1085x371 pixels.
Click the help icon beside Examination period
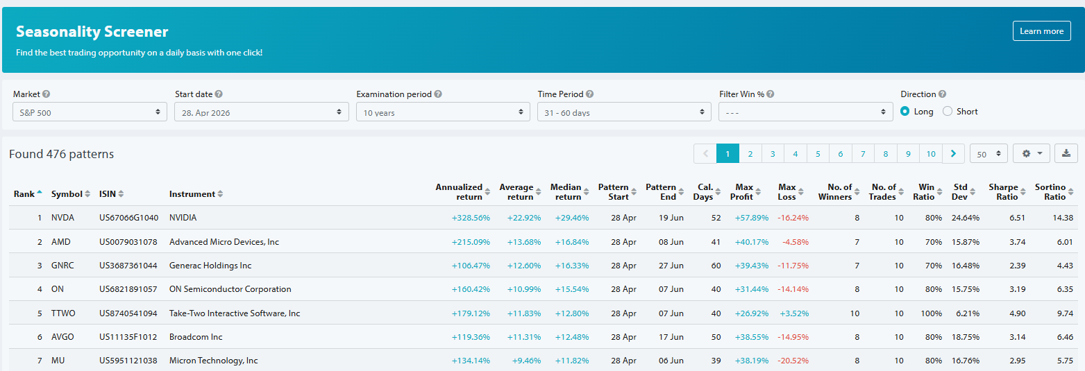pos(438,94)
